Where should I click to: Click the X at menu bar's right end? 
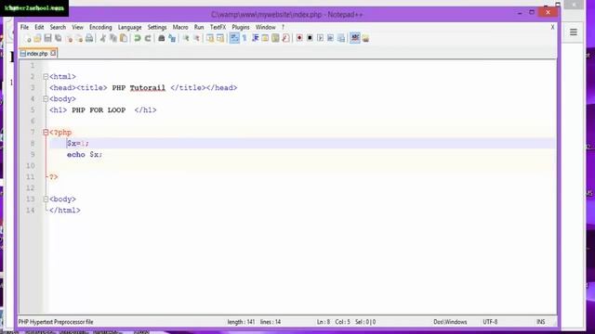(x=552, y=27)
